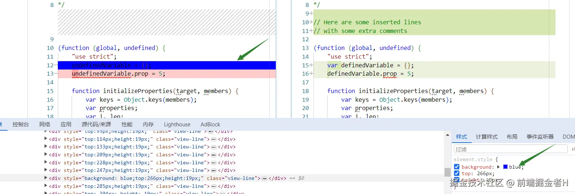Click the 'background' property name in styles
Viewport: 575px width, 194px height.
click(x=477, y=167)
